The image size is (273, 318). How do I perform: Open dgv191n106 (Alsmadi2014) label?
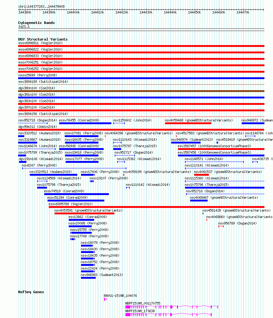(41, 159)
